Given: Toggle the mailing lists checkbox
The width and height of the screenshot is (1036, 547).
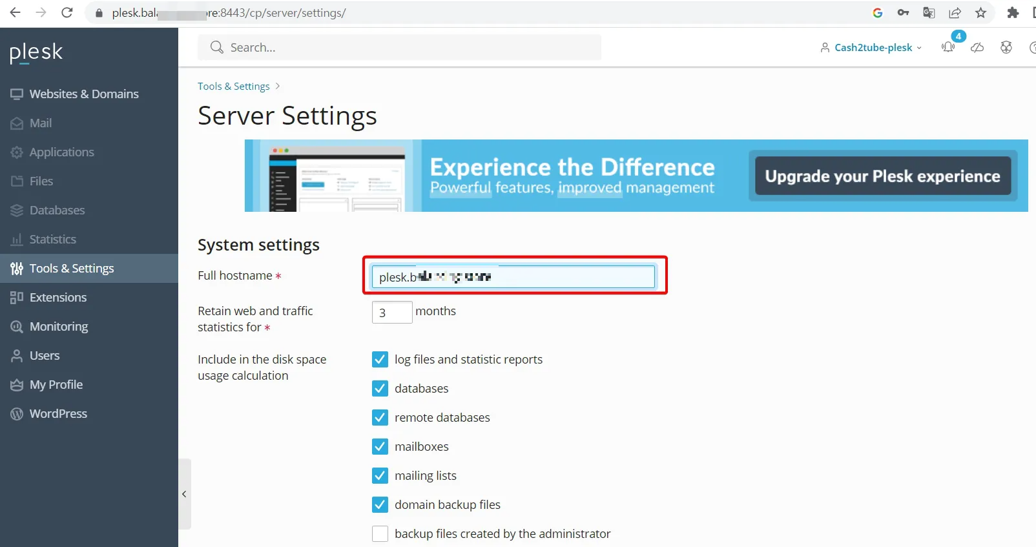Looking at the screenshot, I should pyautogui.click(x=380, y=476).
